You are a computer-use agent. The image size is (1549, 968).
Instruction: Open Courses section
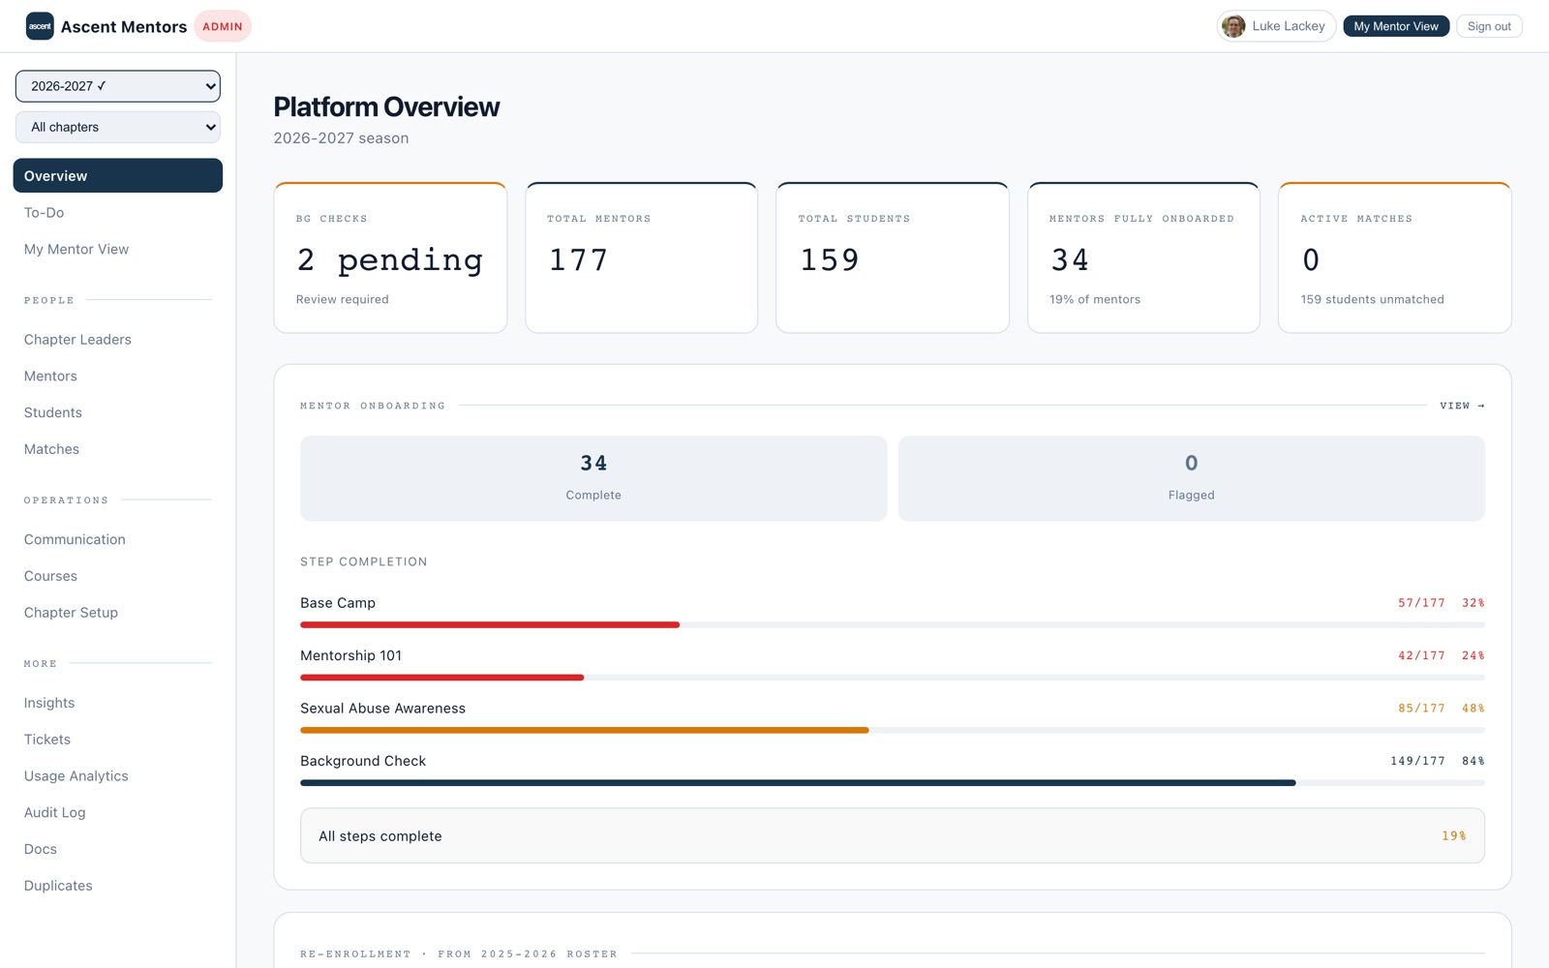[50, 576]
